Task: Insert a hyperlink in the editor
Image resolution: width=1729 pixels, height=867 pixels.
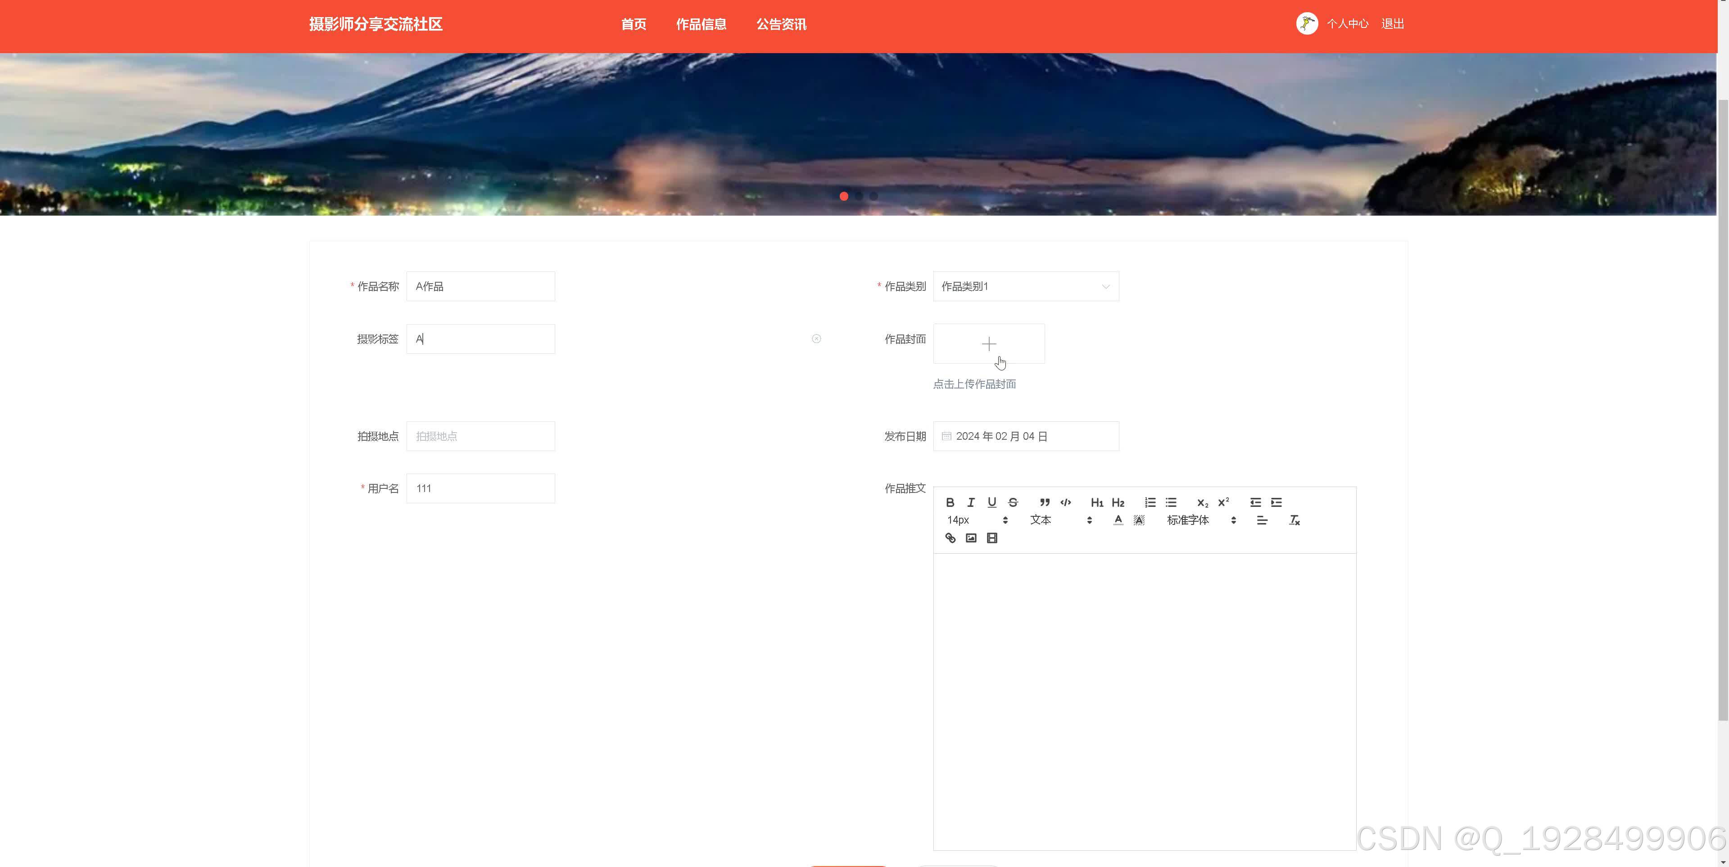Action: pyautogui.click(x=950, y=538)
